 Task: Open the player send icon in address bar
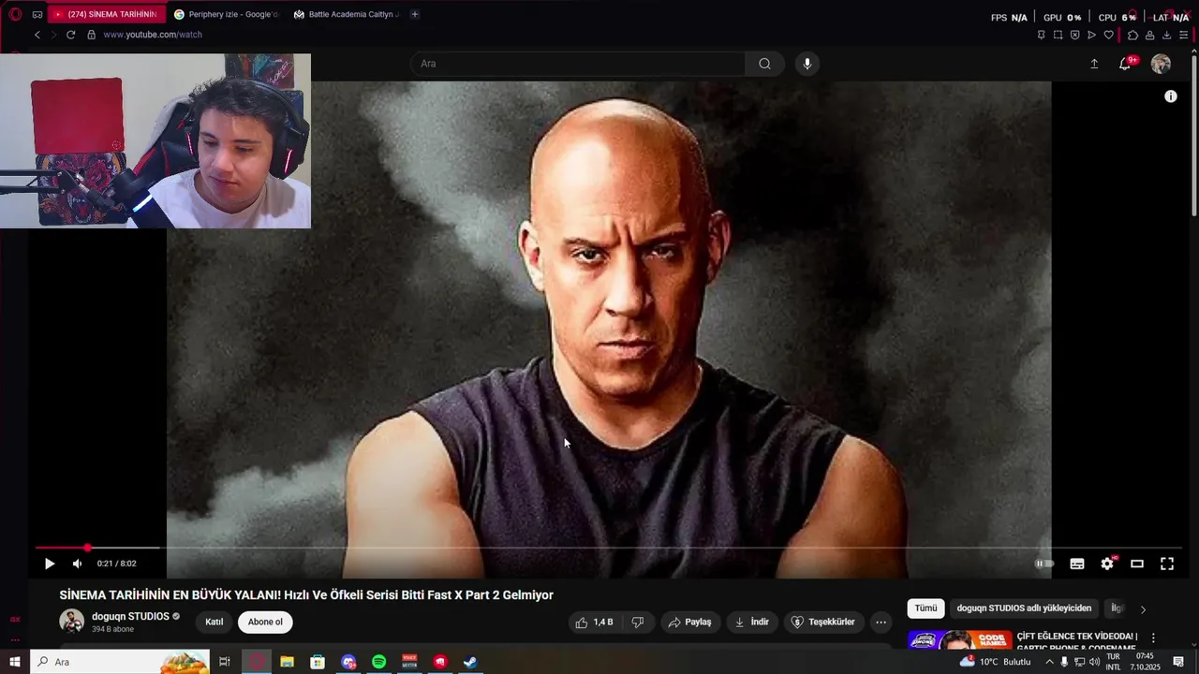pos(1091,35)
